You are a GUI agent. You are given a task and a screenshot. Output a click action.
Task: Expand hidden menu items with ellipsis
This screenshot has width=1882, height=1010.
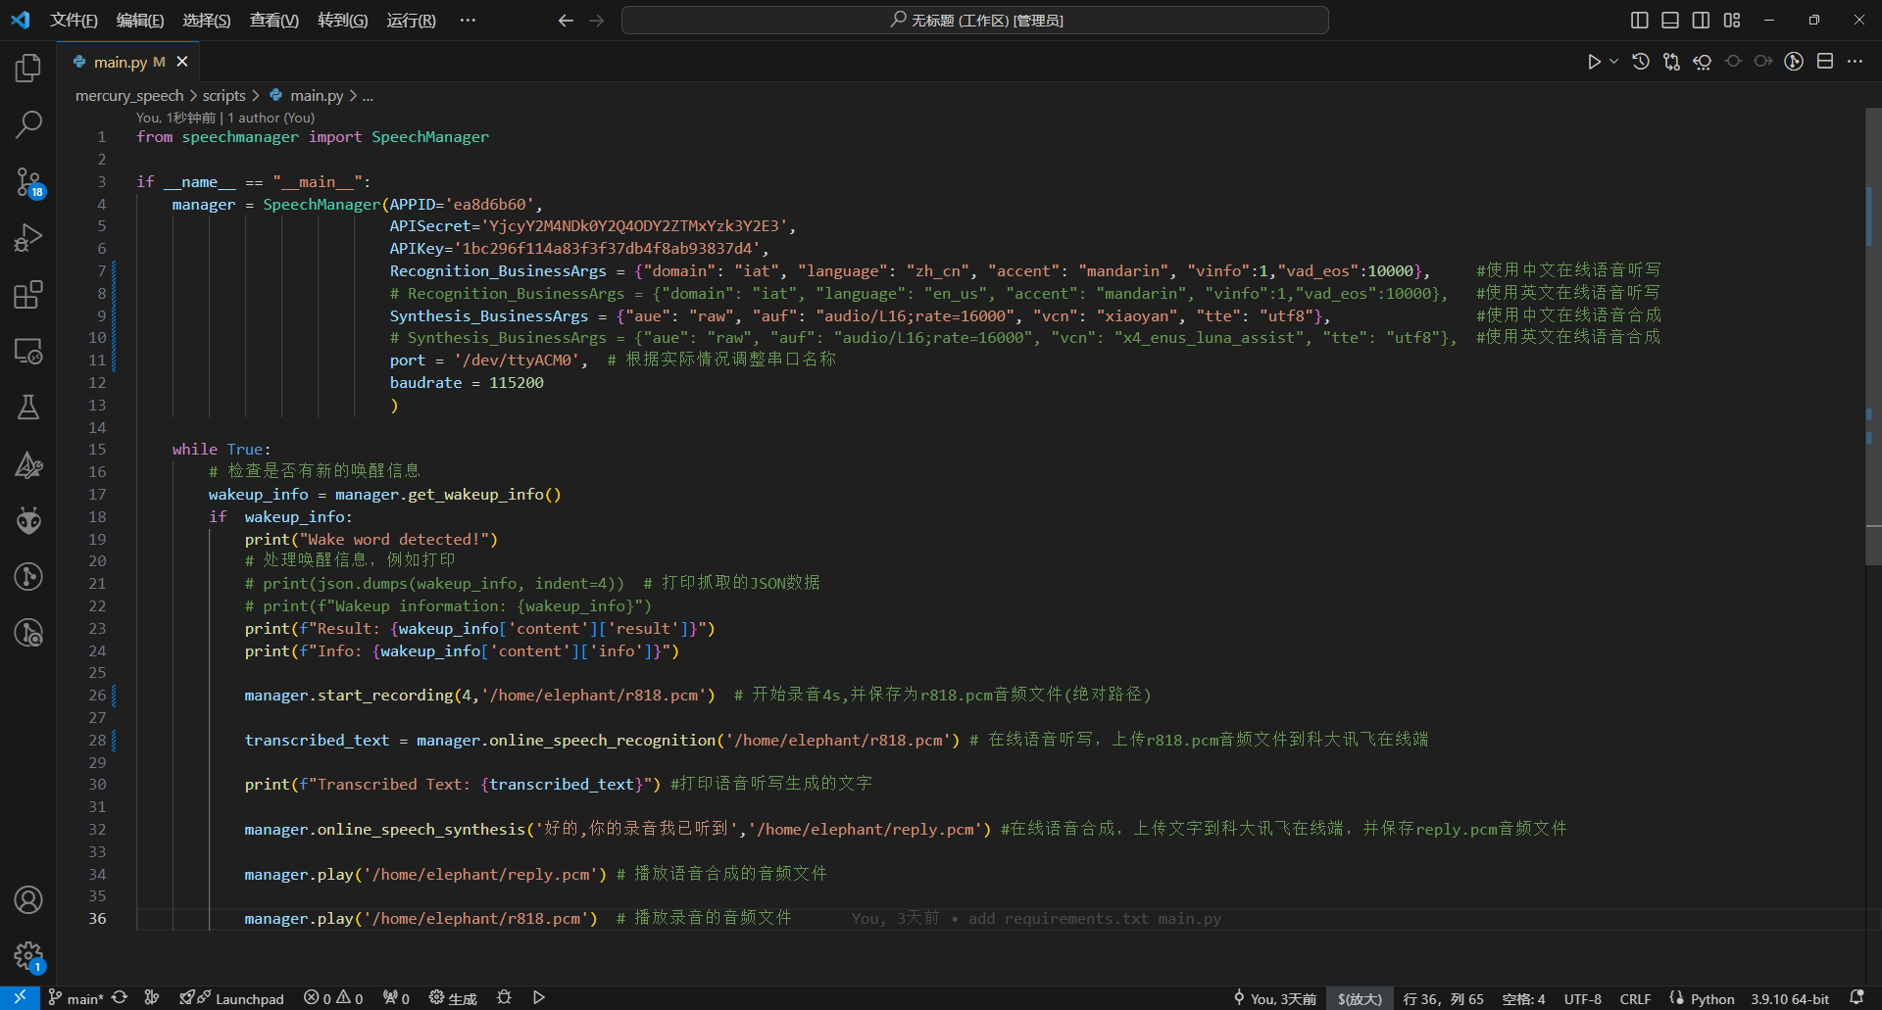(469, 21)
